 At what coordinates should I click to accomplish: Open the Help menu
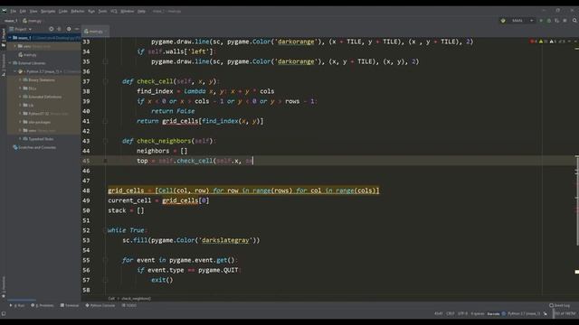coord(141,11)
